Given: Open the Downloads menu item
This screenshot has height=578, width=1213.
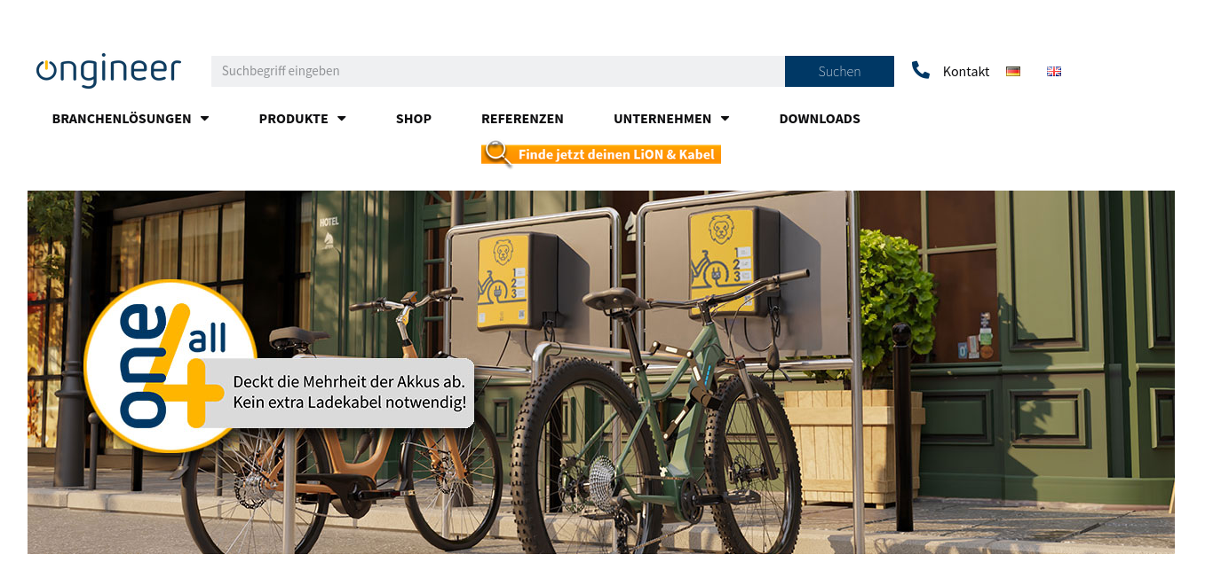Looking at the screenshot, I should 820,119.
